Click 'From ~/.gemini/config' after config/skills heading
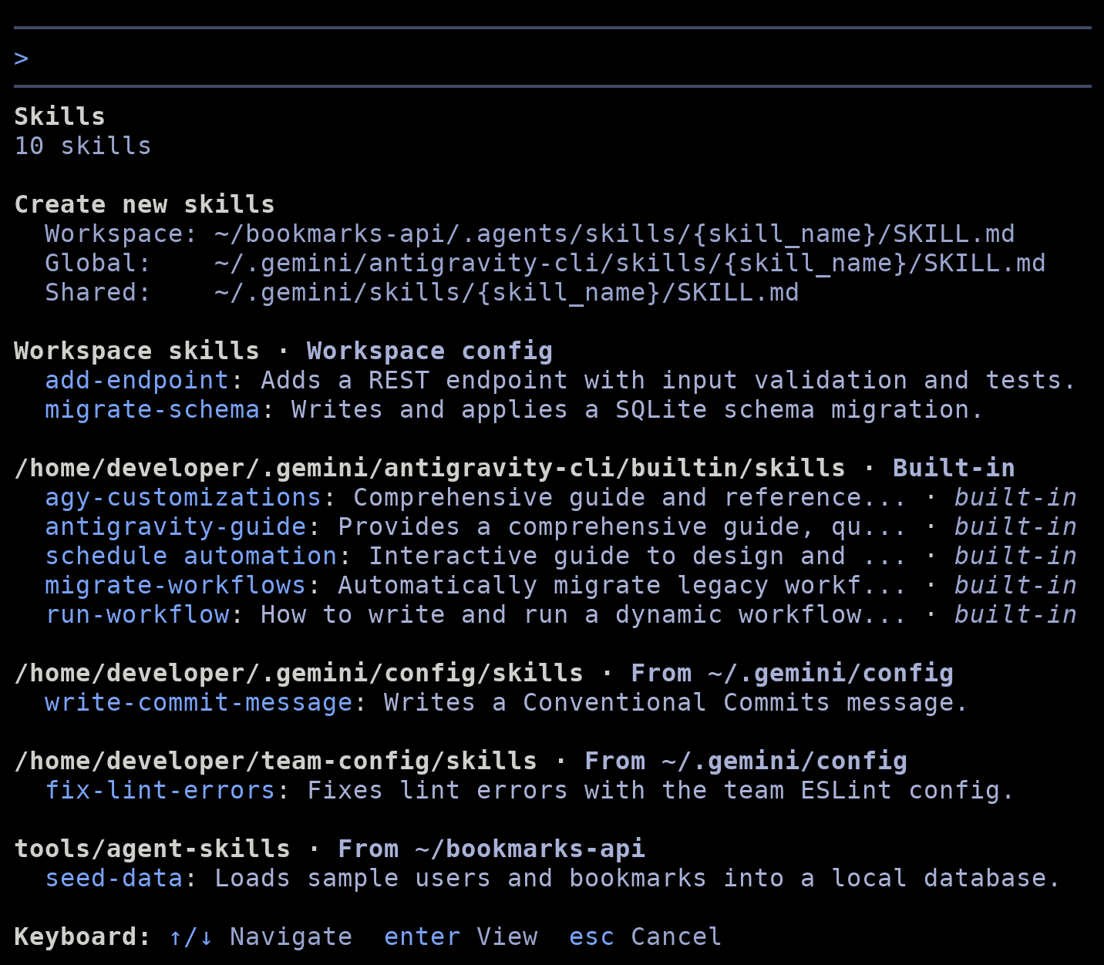1104x965 pixels. pos(792,673)
